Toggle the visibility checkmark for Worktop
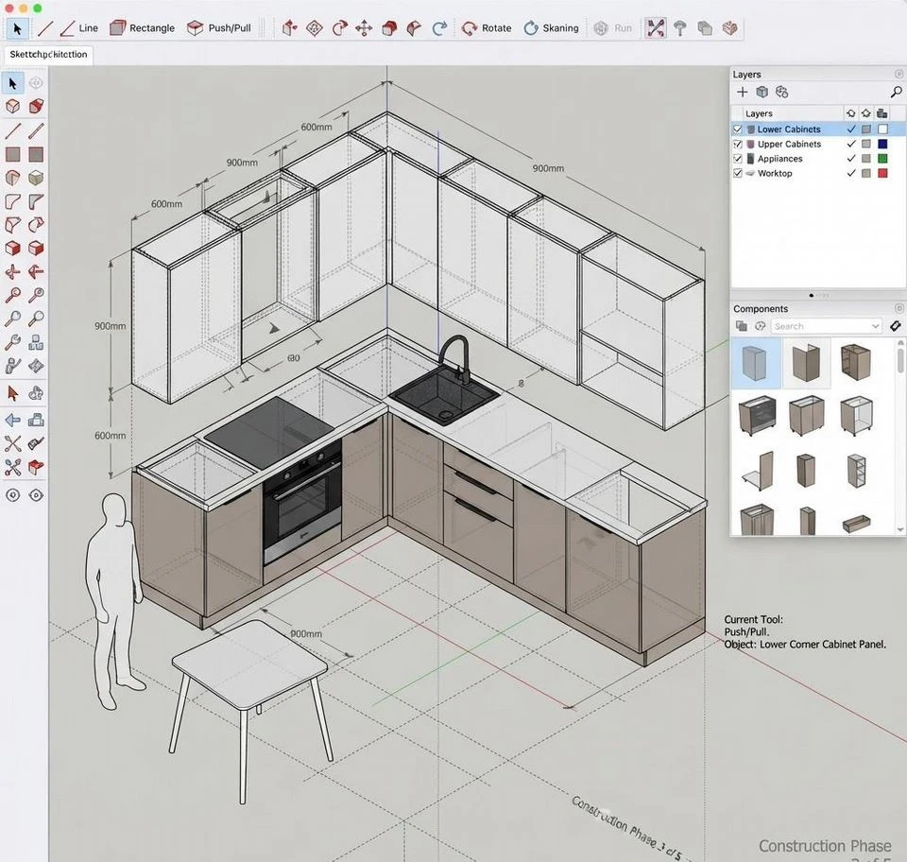The width and height of the screenshot is (907, 862). pyautogui.click(x=851, y=173)
